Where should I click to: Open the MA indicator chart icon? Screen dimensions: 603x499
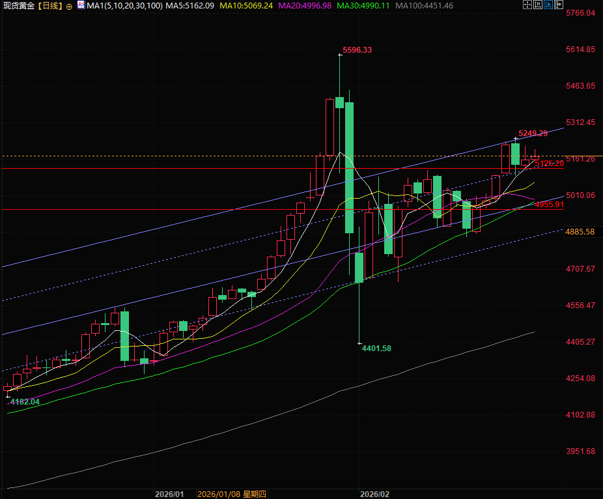(81, 5)
